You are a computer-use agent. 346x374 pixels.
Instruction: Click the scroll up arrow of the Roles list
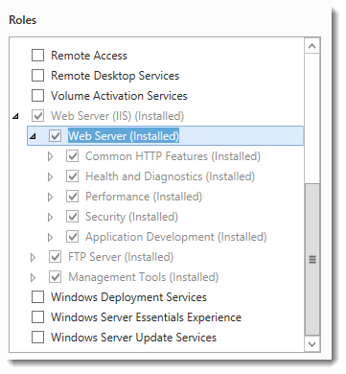(312, 46)
